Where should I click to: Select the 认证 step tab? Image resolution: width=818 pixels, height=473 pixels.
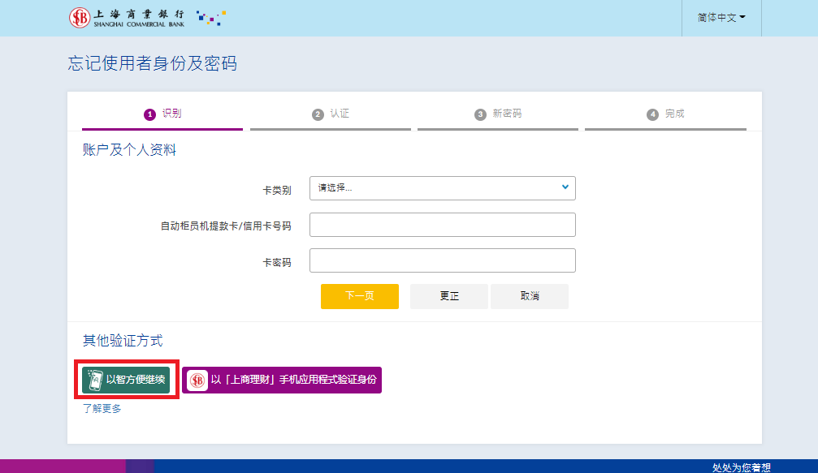coord(331,114)
